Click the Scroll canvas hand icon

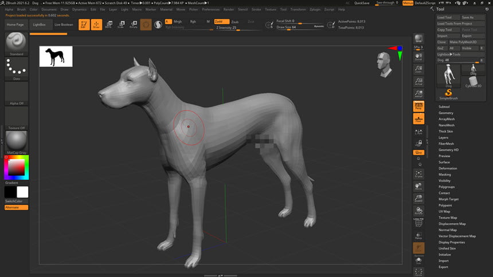click(418, 57)
